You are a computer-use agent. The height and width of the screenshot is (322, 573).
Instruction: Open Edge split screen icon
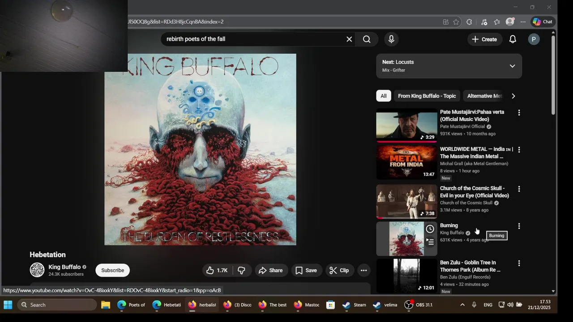click(445, 22)
